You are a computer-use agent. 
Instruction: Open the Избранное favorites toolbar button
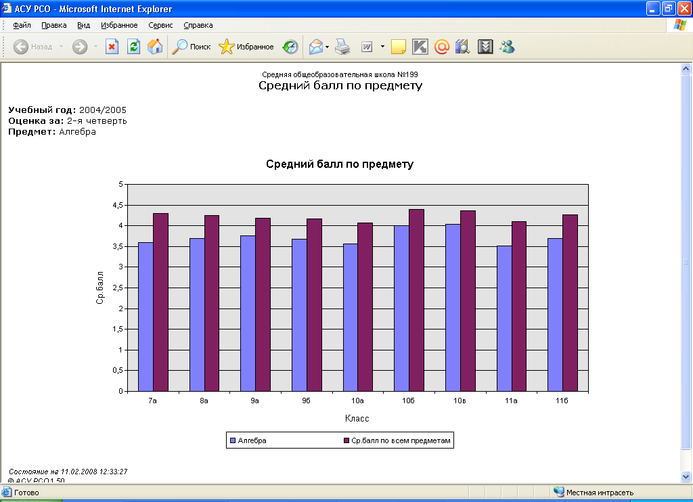click(x=246, y=47)
